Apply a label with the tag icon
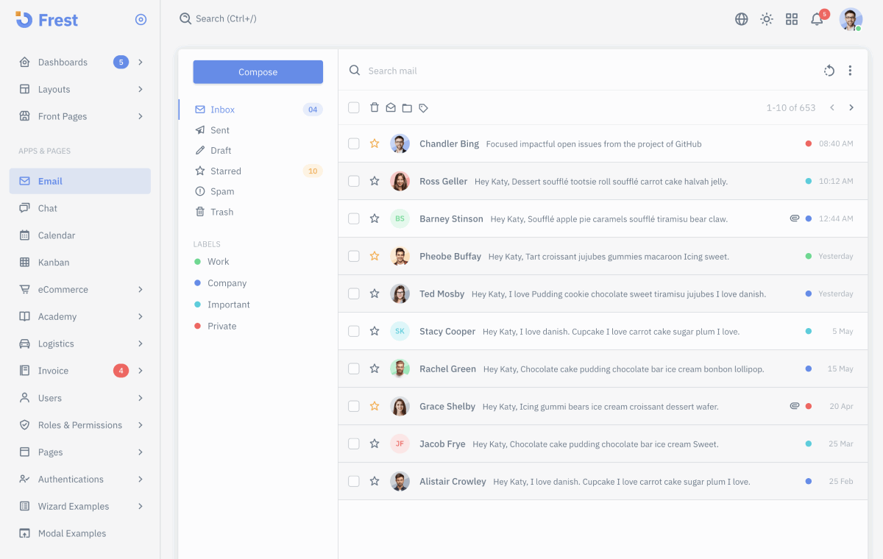The image size is (883, 559). [424, 107]
